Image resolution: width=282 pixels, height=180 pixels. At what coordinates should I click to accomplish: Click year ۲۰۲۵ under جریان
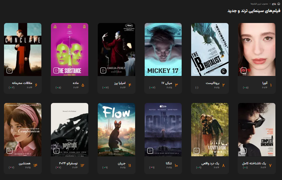point(123,168)
